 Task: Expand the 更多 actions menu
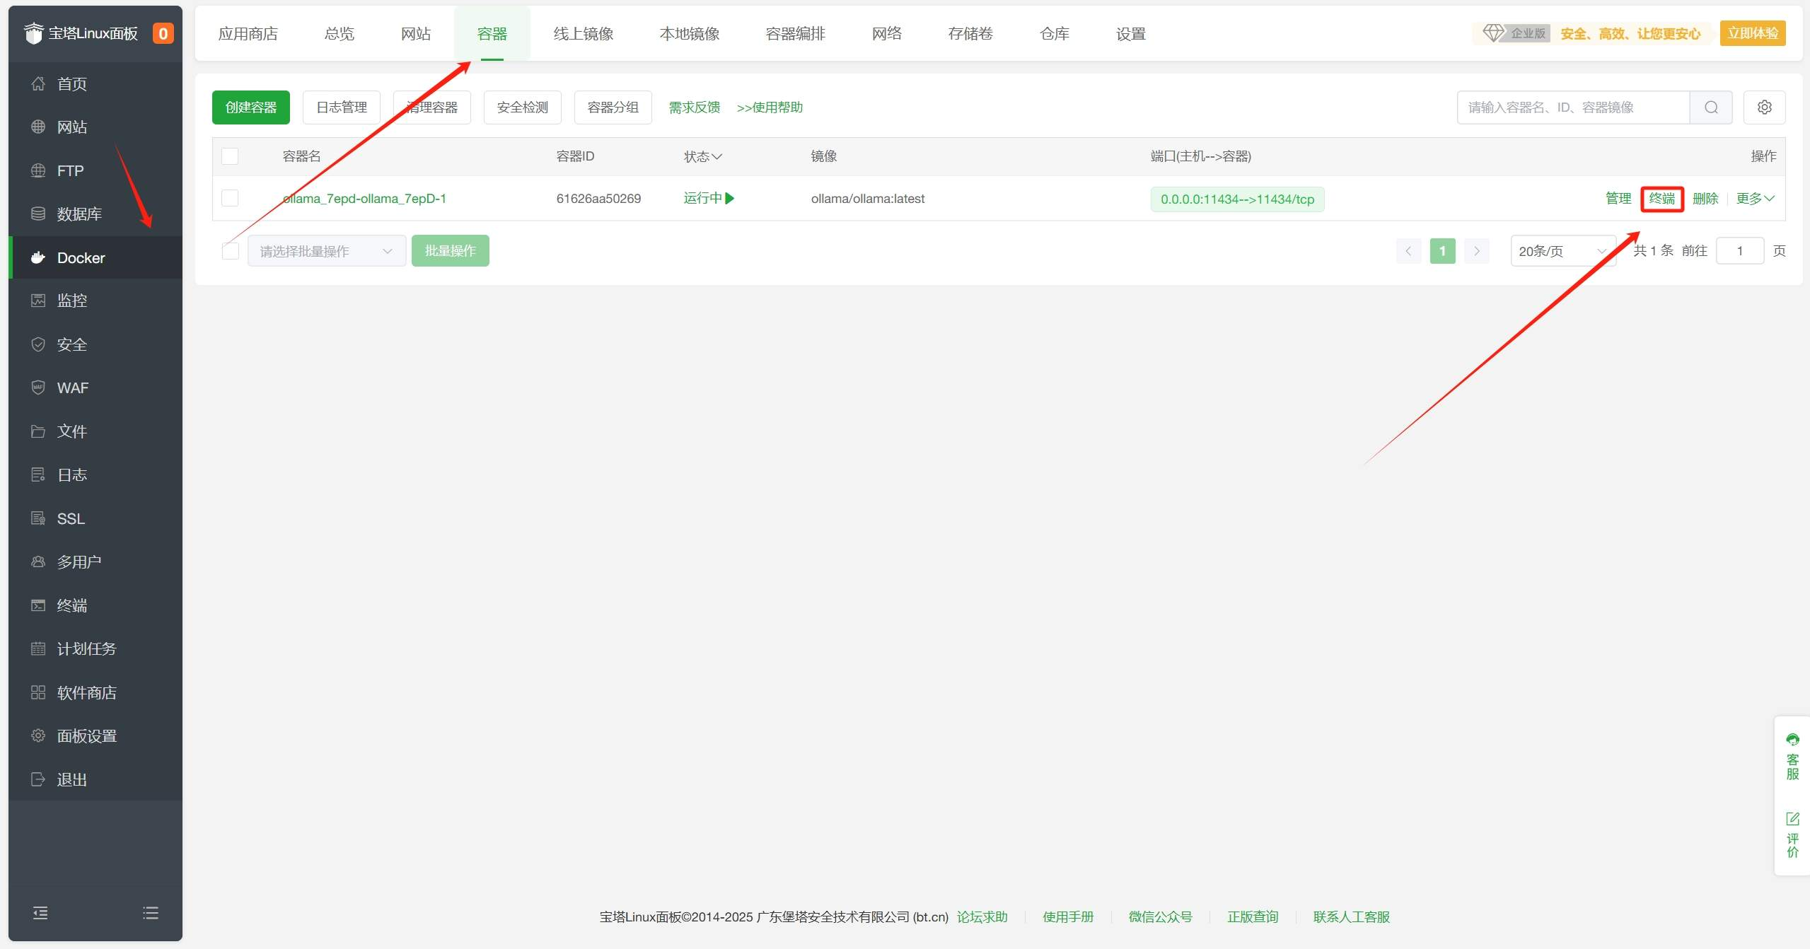click(1755, 199)
